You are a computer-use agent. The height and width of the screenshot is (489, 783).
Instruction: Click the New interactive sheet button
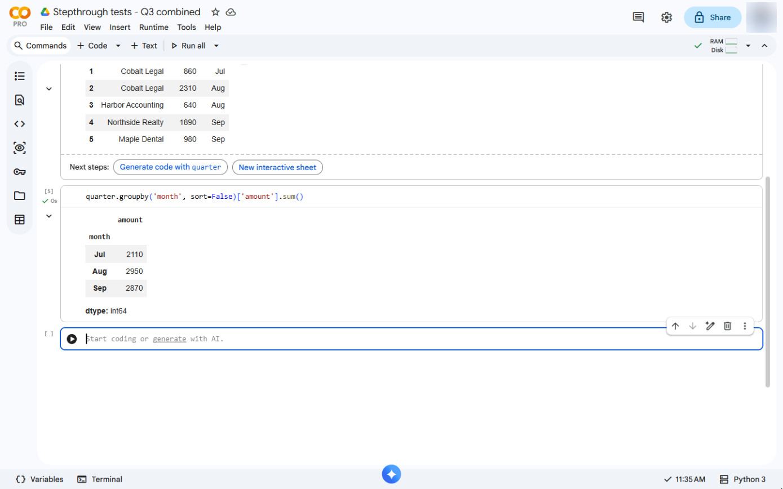tap(277, 167)
